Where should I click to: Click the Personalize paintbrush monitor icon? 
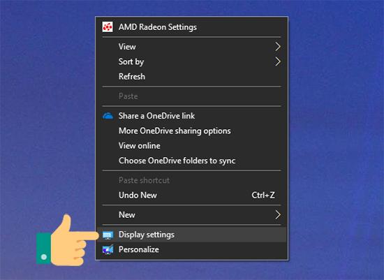[x=108, y=249]
